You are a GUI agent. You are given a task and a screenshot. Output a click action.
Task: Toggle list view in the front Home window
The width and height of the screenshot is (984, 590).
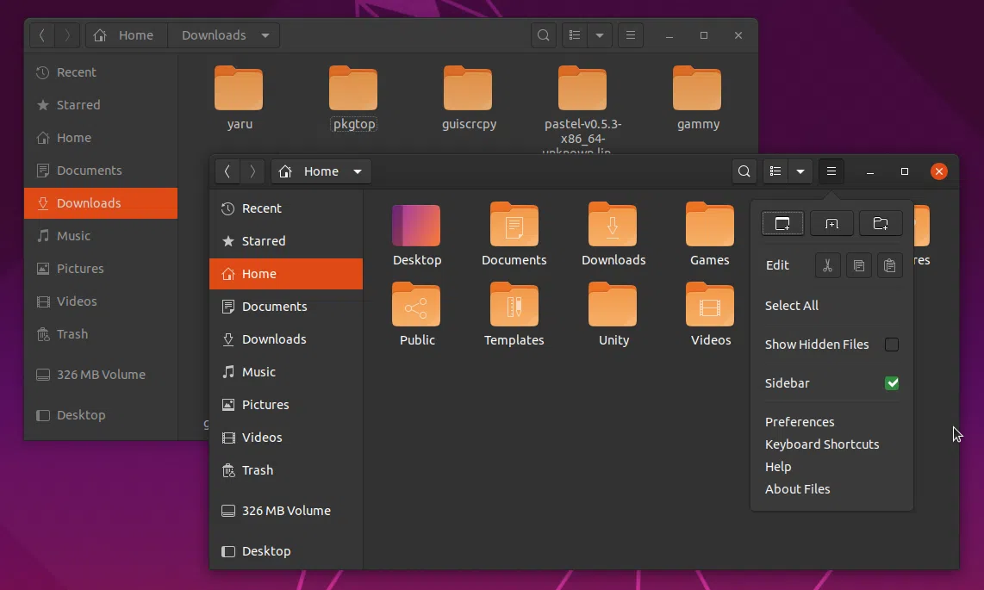coord(775,171)
